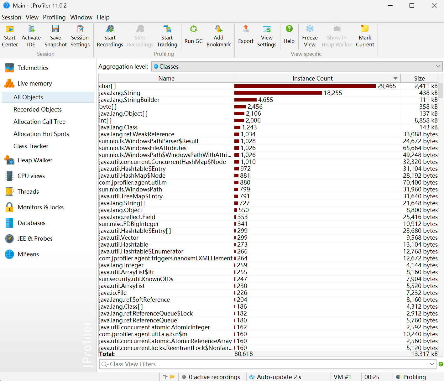Click 0 active recordings status entry
The height and width of the screenshot is (381, 444).
(211, 377)
